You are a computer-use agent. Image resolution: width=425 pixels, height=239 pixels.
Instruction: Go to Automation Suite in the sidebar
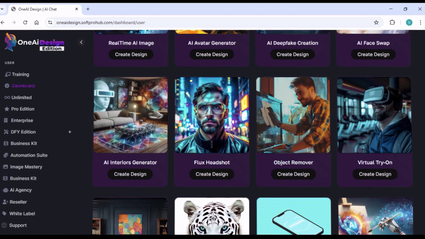click(28, 155)
